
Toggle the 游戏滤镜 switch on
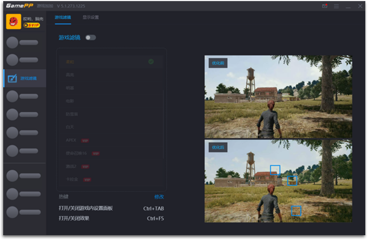91,38
